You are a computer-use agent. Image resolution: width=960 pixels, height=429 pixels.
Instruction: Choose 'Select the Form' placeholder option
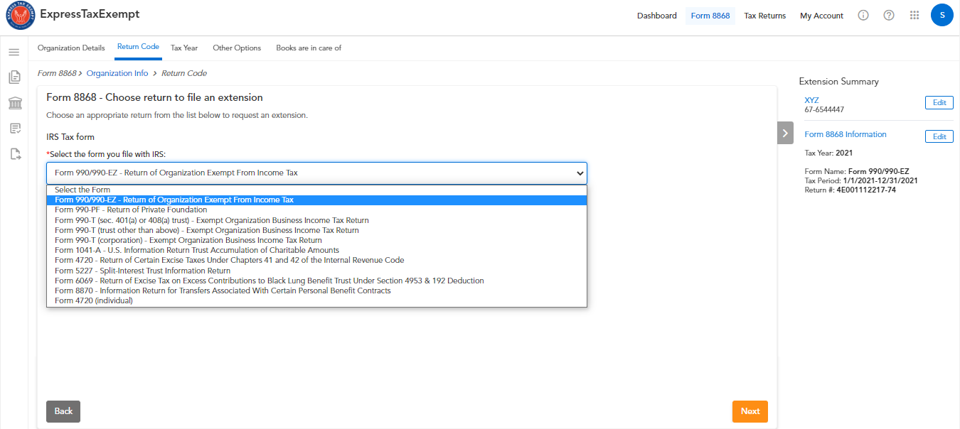[316, 190]
